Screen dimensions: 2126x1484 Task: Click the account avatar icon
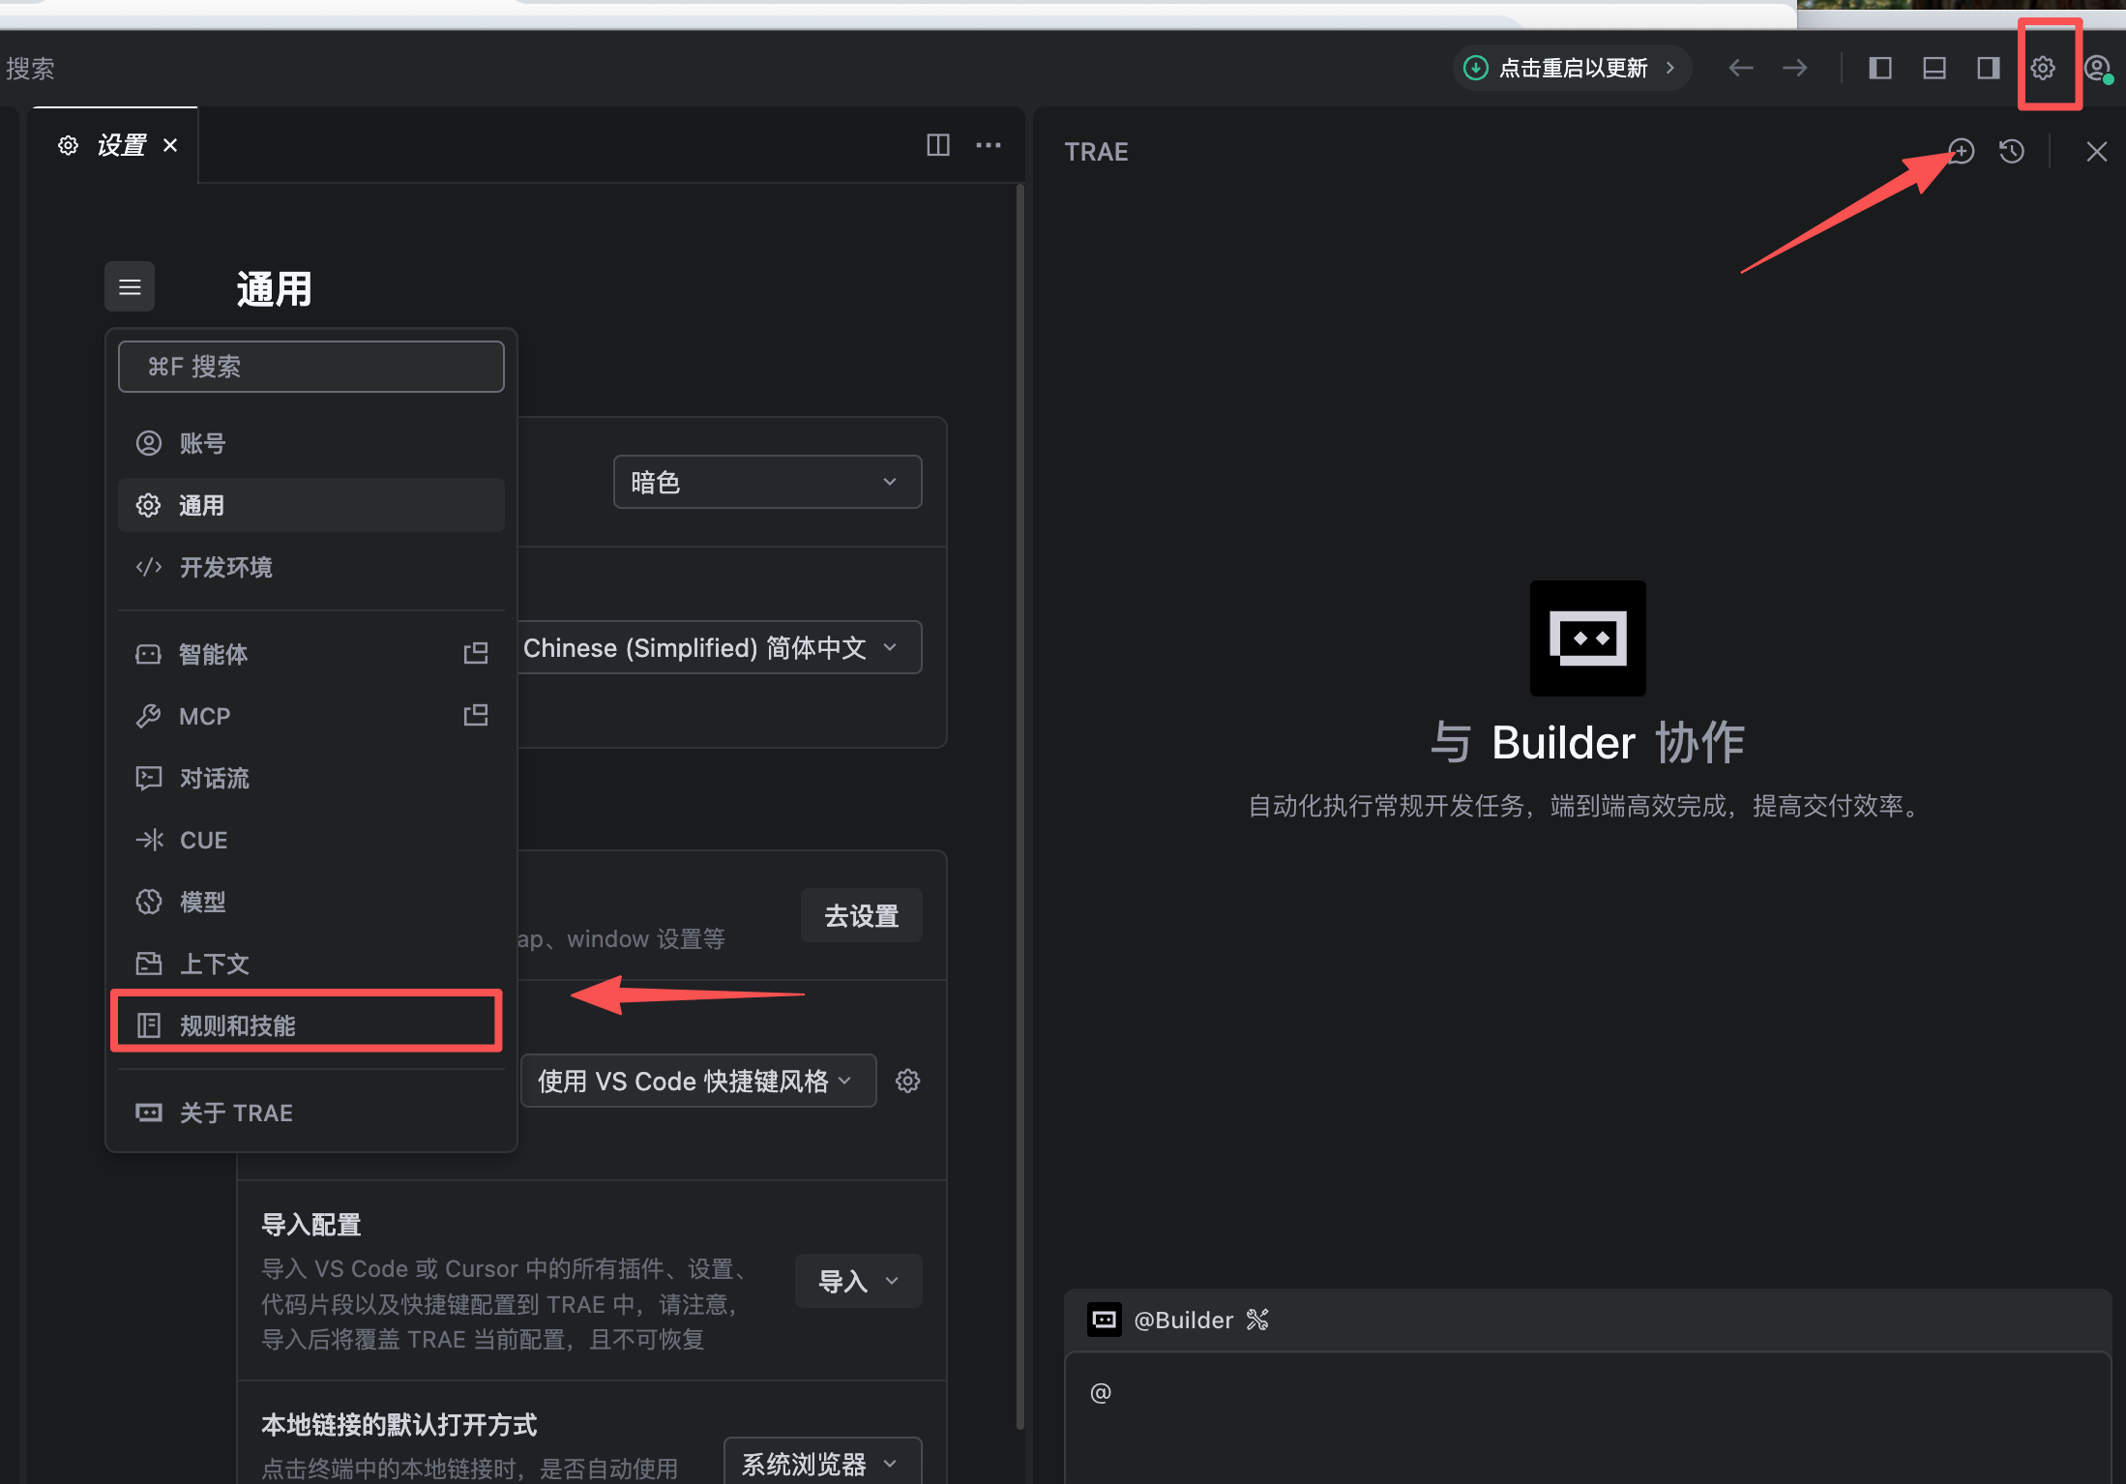2096,68
